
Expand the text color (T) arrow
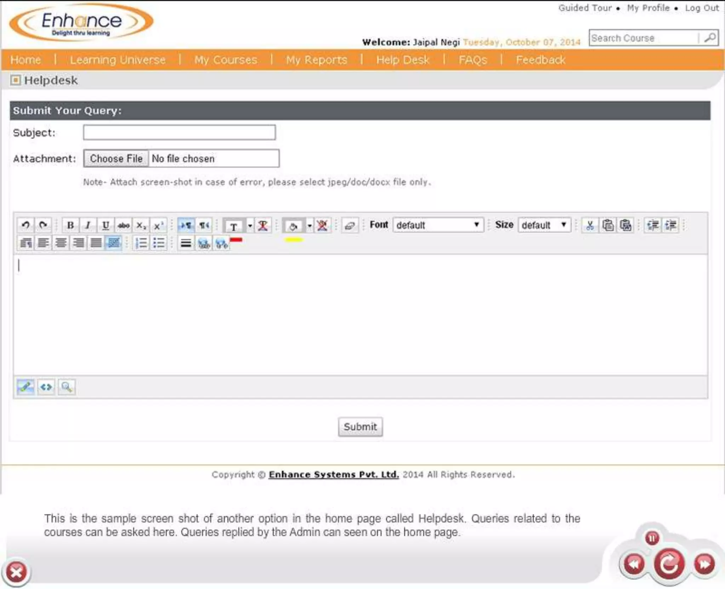pos(250,225)
